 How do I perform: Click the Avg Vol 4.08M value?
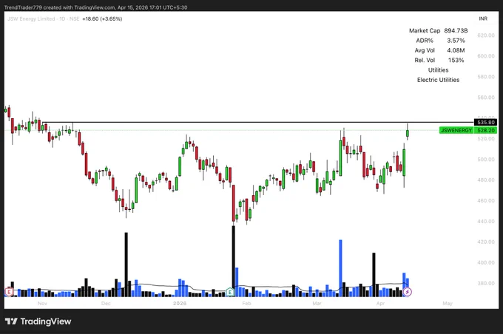coord(456,50)
